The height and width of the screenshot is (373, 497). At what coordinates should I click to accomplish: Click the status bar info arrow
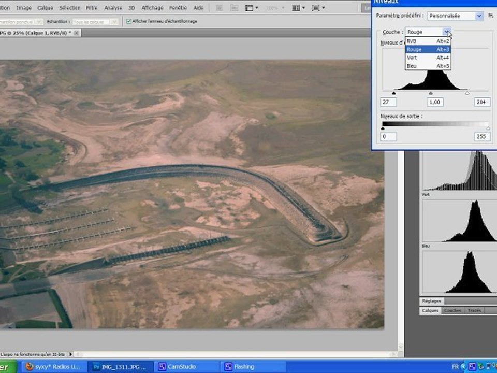[x=71, y=354]
